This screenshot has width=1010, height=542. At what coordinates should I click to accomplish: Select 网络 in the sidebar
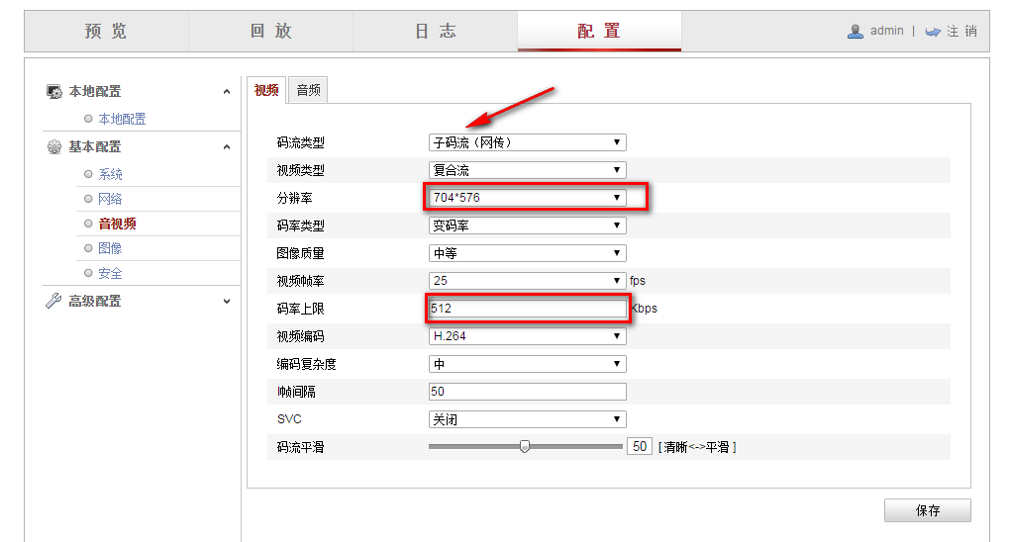coord(110,199)
